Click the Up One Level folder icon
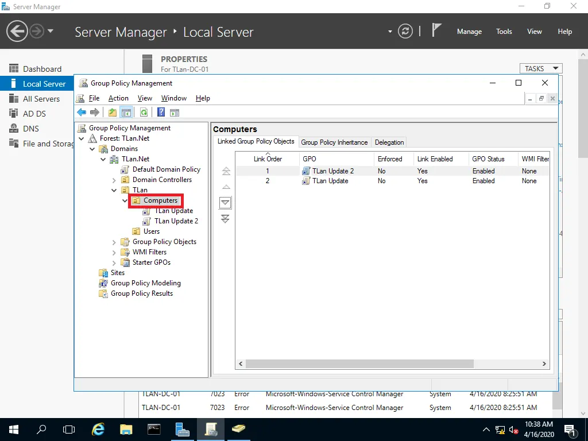 click(x=113, y=113)
